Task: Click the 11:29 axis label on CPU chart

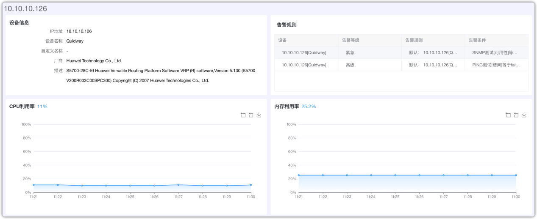Action: click(227, 197)
